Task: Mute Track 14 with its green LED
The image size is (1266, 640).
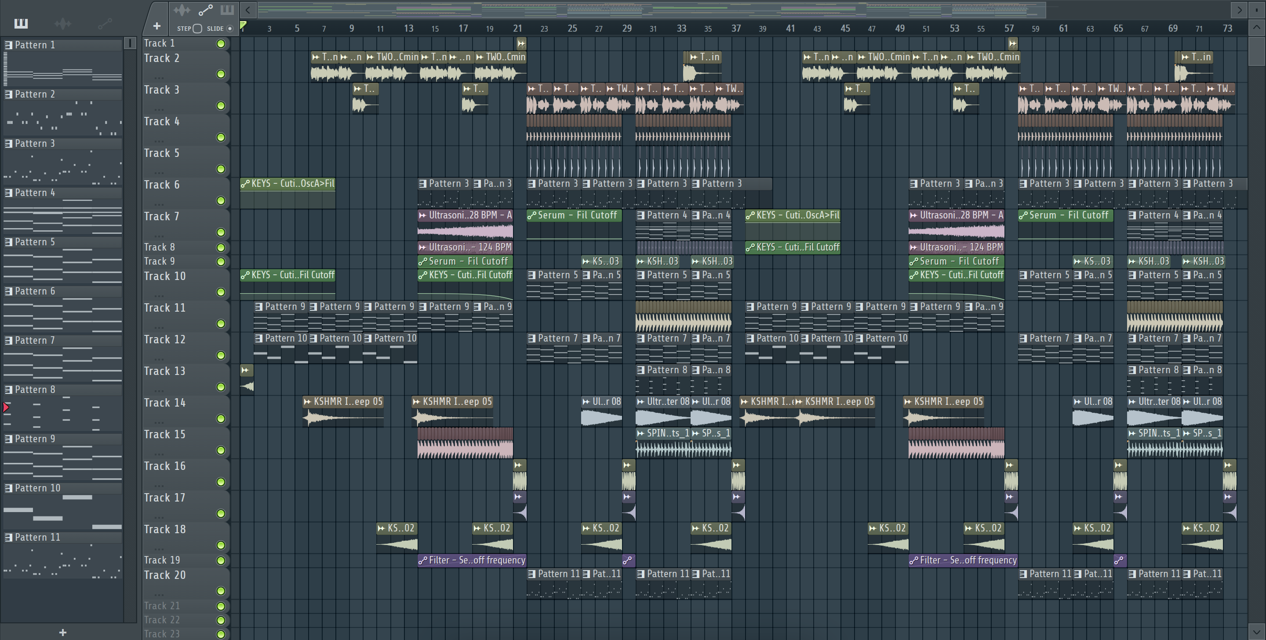Action: pos(221,419)
